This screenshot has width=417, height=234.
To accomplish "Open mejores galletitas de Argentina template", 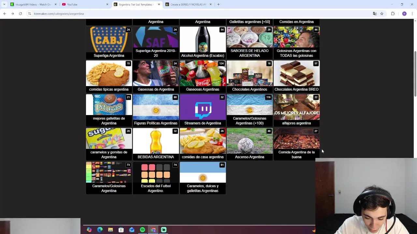I will (109, 110).
